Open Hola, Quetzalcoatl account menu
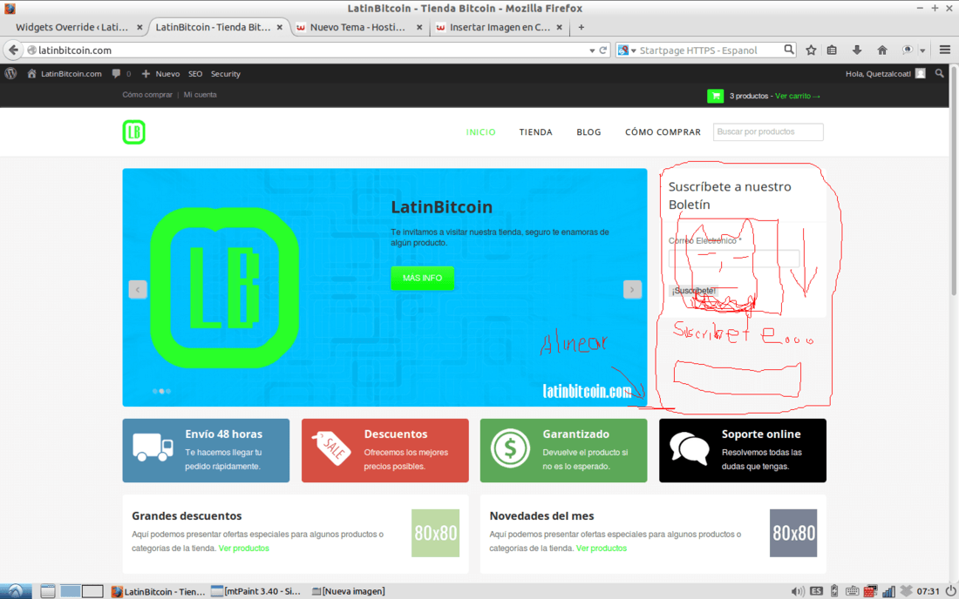This screenshot has height=599, width=959. pos(885,74)
